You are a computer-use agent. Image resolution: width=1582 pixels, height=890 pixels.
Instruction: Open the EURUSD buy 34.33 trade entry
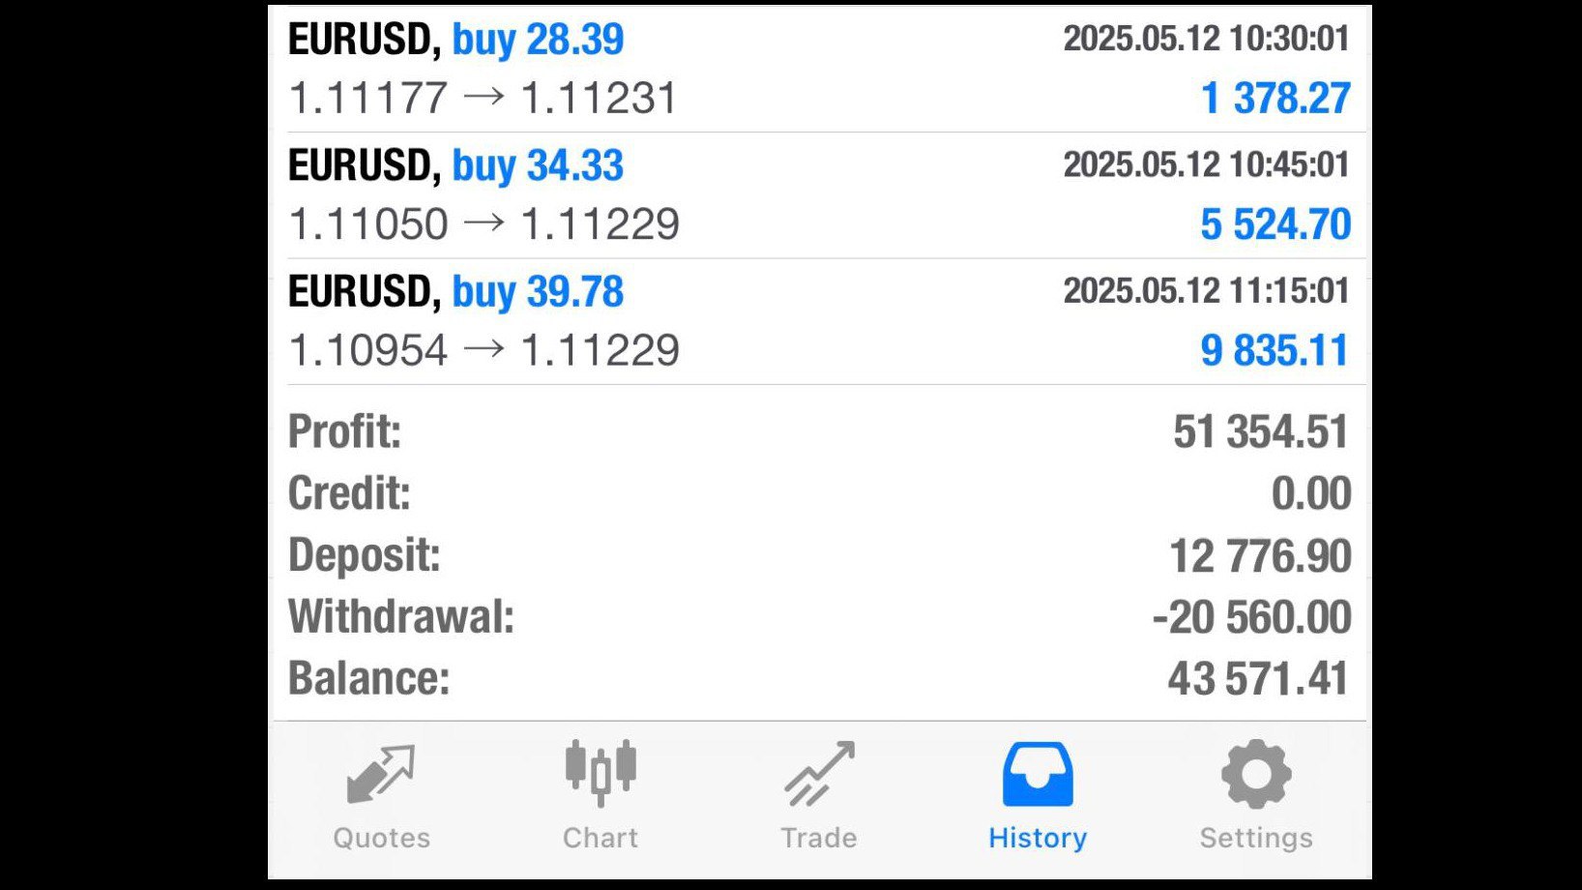click(x=819, y=195)
